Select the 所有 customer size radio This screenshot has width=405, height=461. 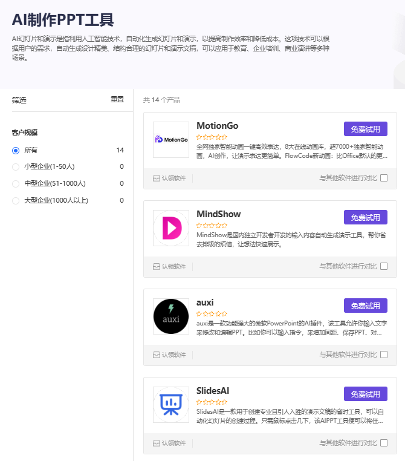pyautogui.click(x=16, y=151)
